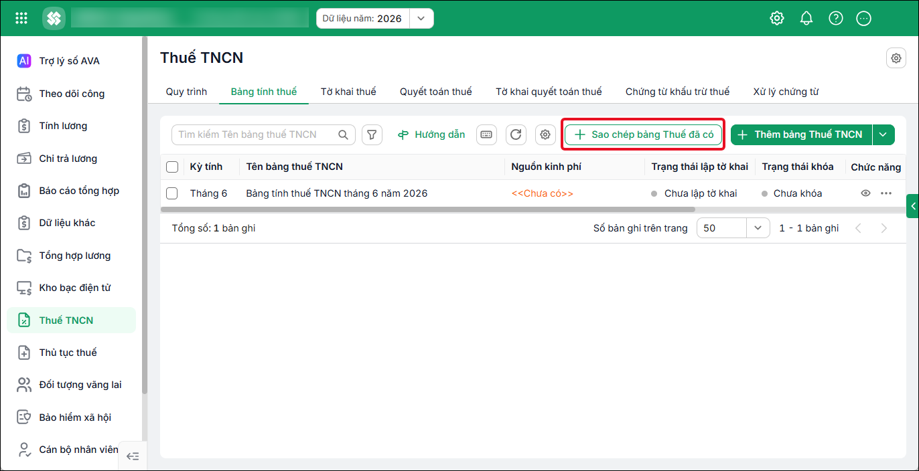Click the Thủ tục thuế document icon

[24, 353]
